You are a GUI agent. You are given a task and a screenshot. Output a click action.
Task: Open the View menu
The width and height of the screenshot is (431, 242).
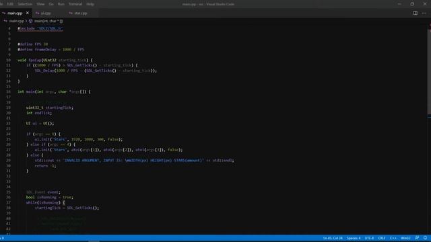(40, 4)
